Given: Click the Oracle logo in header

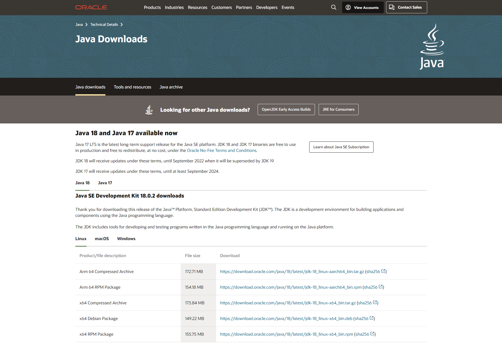Looking at the screenshot, I should point(91,7).
